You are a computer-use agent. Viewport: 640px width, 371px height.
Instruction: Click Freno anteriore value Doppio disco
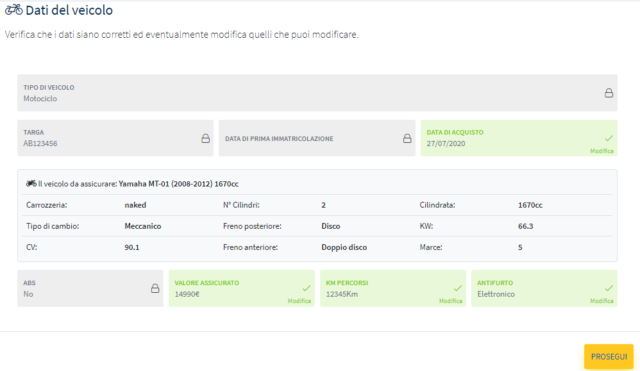click(344, 247)
